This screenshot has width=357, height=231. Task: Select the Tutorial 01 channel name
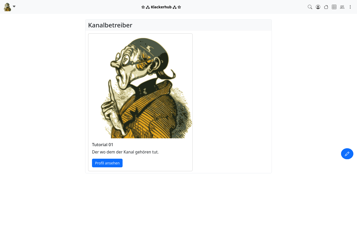[102, 145]
